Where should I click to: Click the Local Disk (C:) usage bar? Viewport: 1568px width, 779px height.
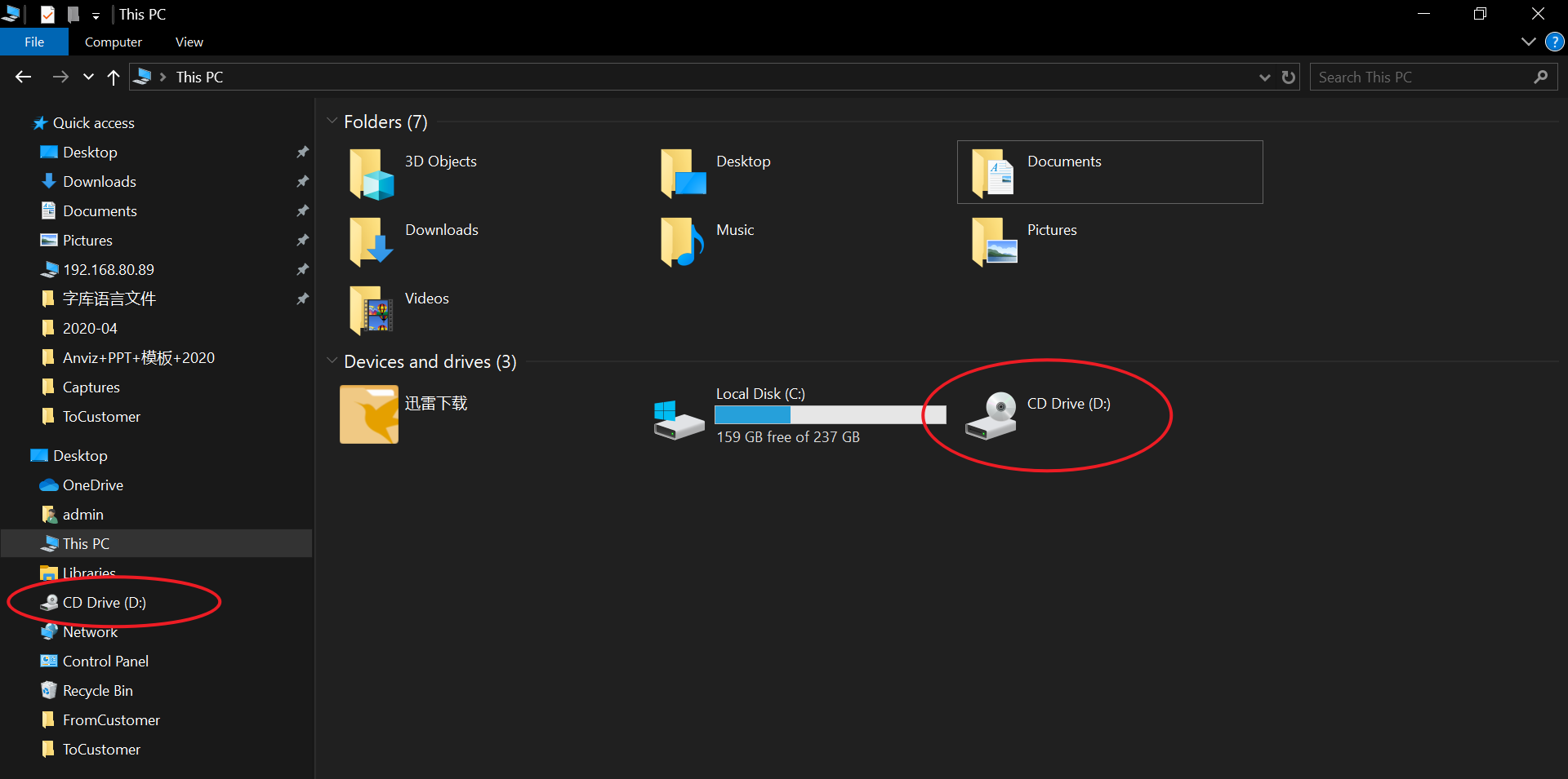[830, 415]
